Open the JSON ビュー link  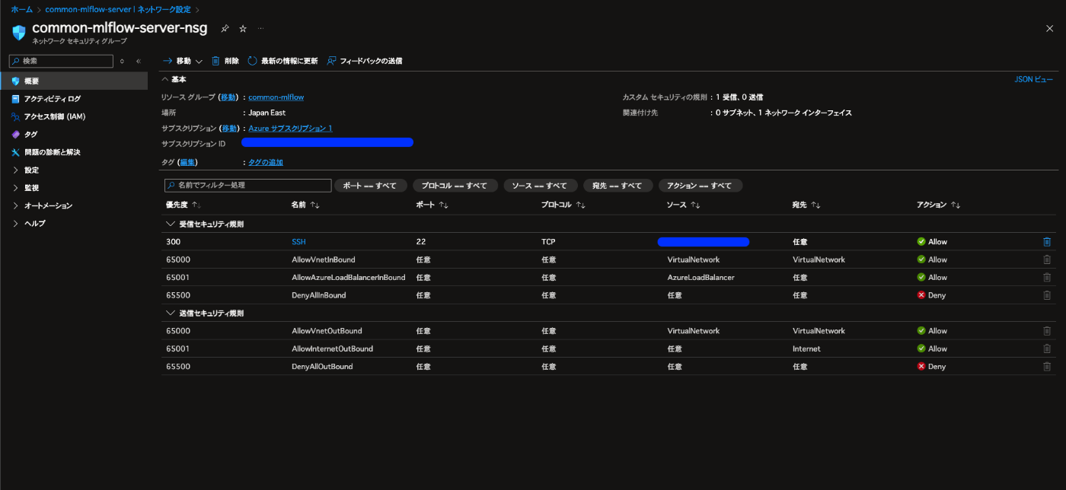click(x=1034, y=79)
